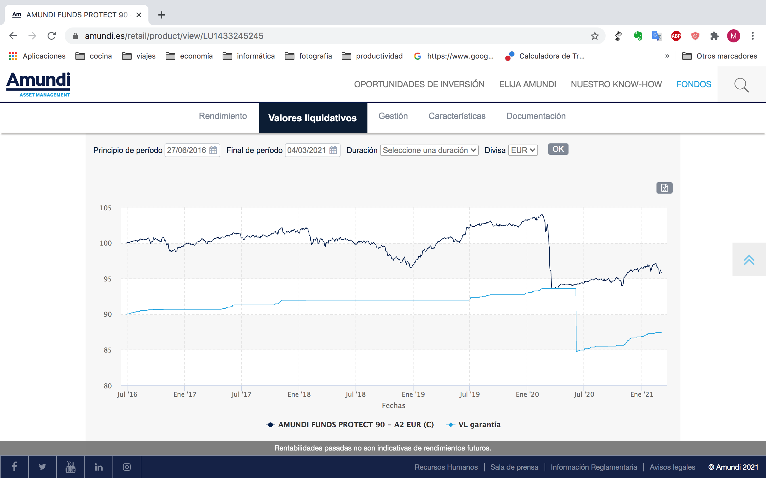The height and width of the screenshot is (478, 766).
Task: Open the Divisa EUR dropdown
Action: [x=523, y=150]
